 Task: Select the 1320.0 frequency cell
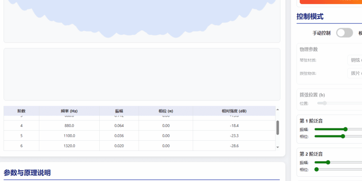(69, 146)
